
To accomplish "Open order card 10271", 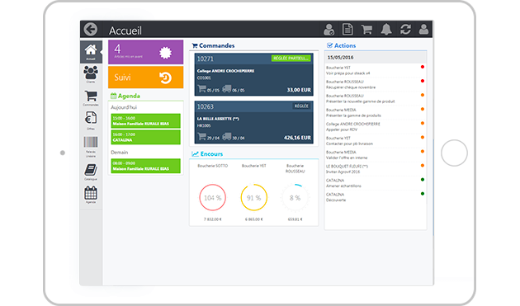I will 253,74.
